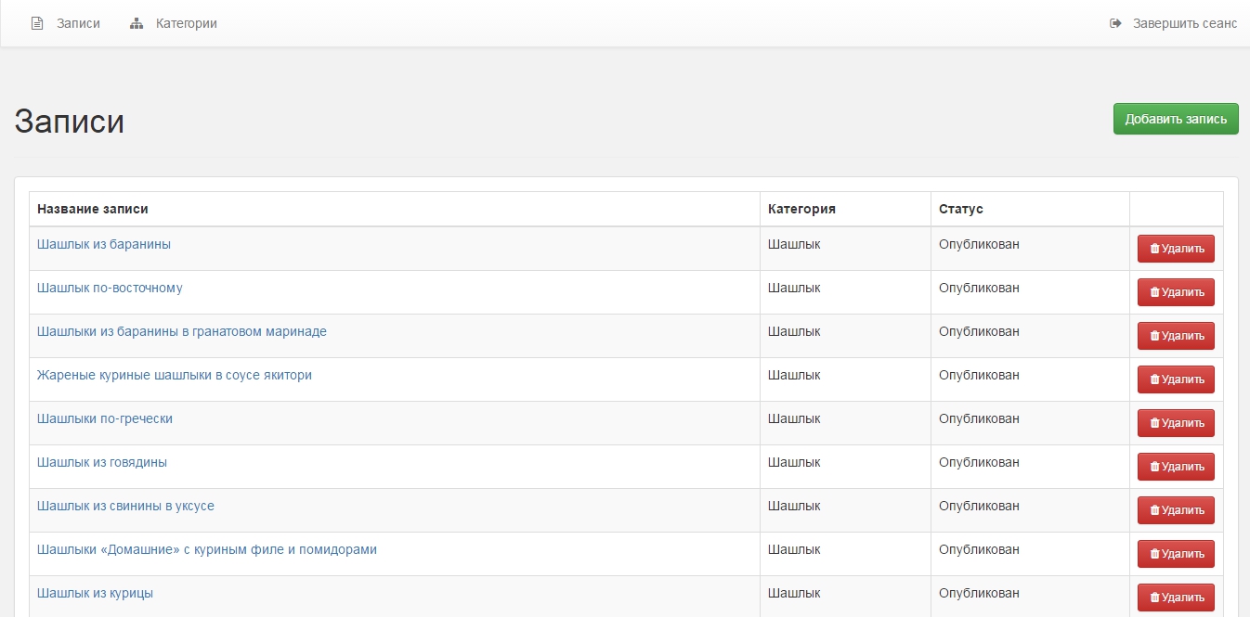Screen dimensions: 1250x617
Task: Open the Категории menu item
Action: tap(186, 23)
